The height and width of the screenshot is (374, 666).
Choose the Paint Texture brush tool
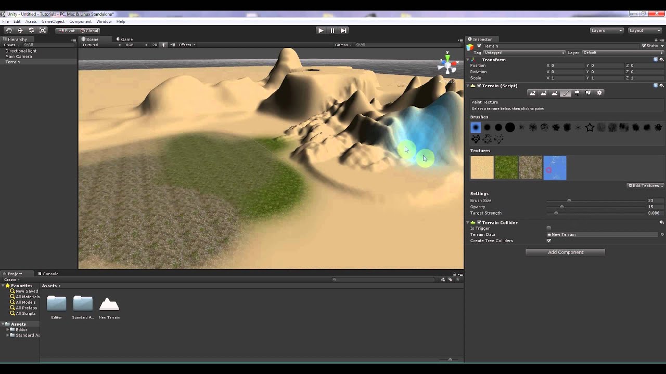click(x=566, y=93)
